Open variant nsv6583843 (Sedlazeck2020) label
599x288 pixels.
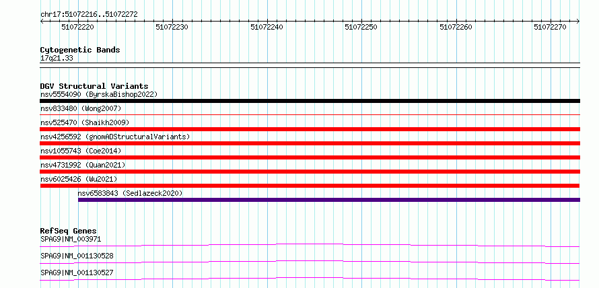(x=130, y=193)
